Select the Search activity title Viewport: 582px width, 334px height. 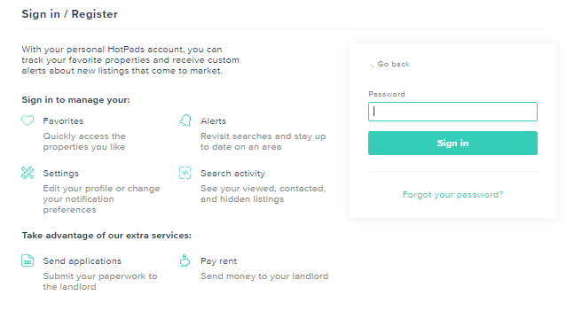pos(232,173)
